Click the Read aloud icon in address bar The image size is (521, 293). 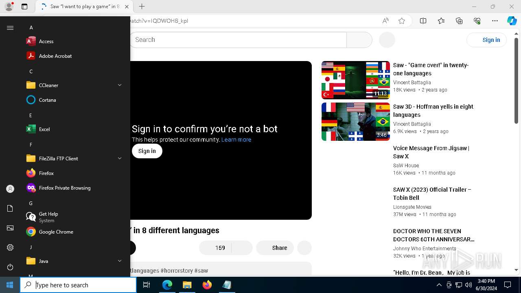[x=385, y=21]
